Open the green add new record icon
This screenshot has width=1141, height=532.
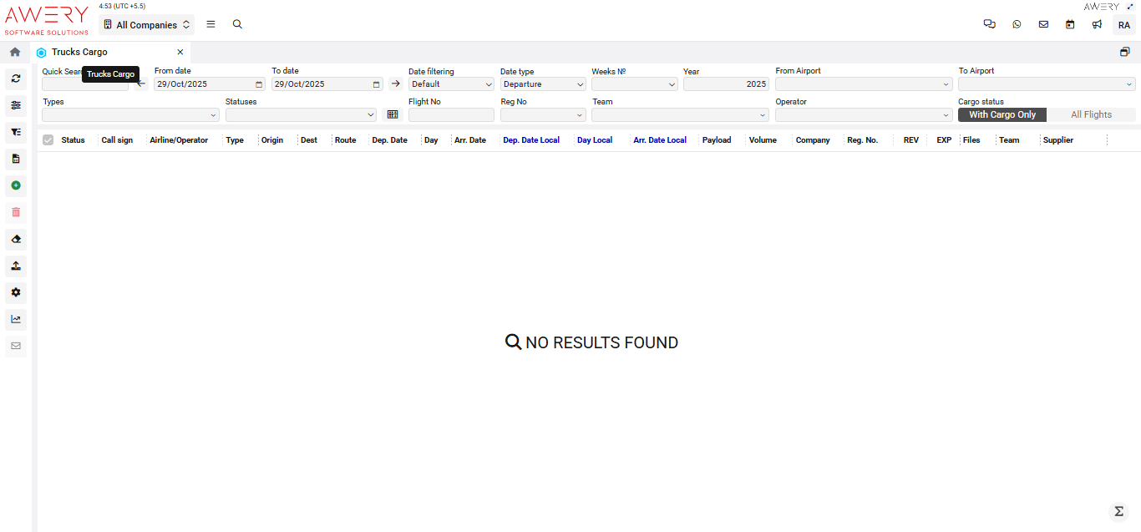coord(15,185)
